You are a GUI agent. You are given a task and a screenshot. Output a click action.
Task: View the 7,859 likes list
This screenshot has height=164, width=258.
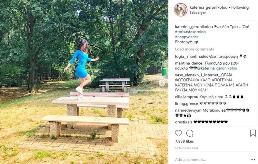(x=184, y=141)
